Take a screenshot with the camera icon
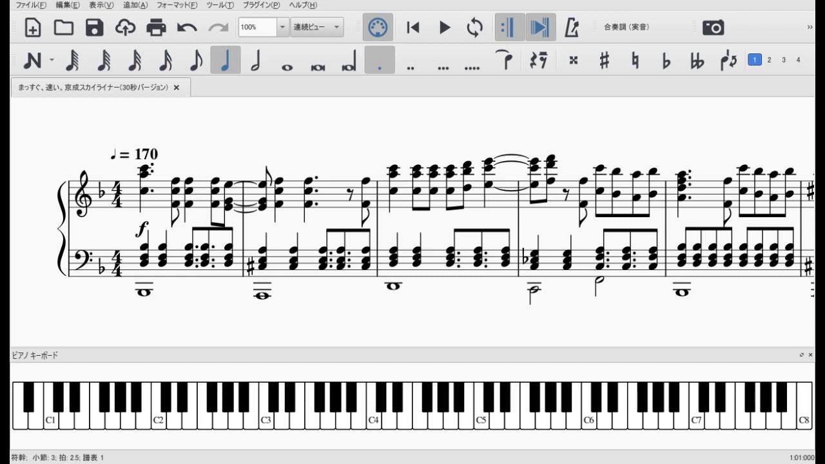 tap(713, 28)
